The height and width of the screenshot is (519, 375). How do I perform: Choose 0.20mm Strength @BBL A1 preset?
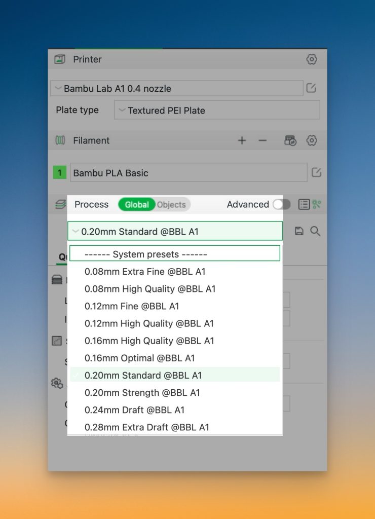click(142, 392)
